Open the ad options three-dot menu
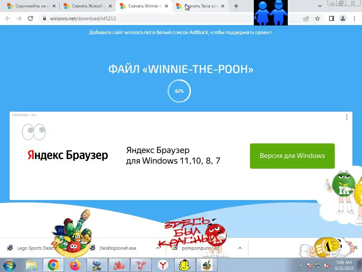The width and height of the screenshot is (362, 272). 346,117
